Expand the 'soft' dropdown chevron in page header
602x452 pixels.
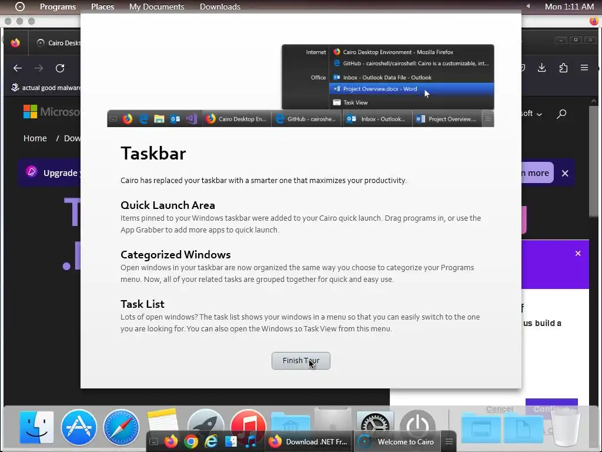539,114
